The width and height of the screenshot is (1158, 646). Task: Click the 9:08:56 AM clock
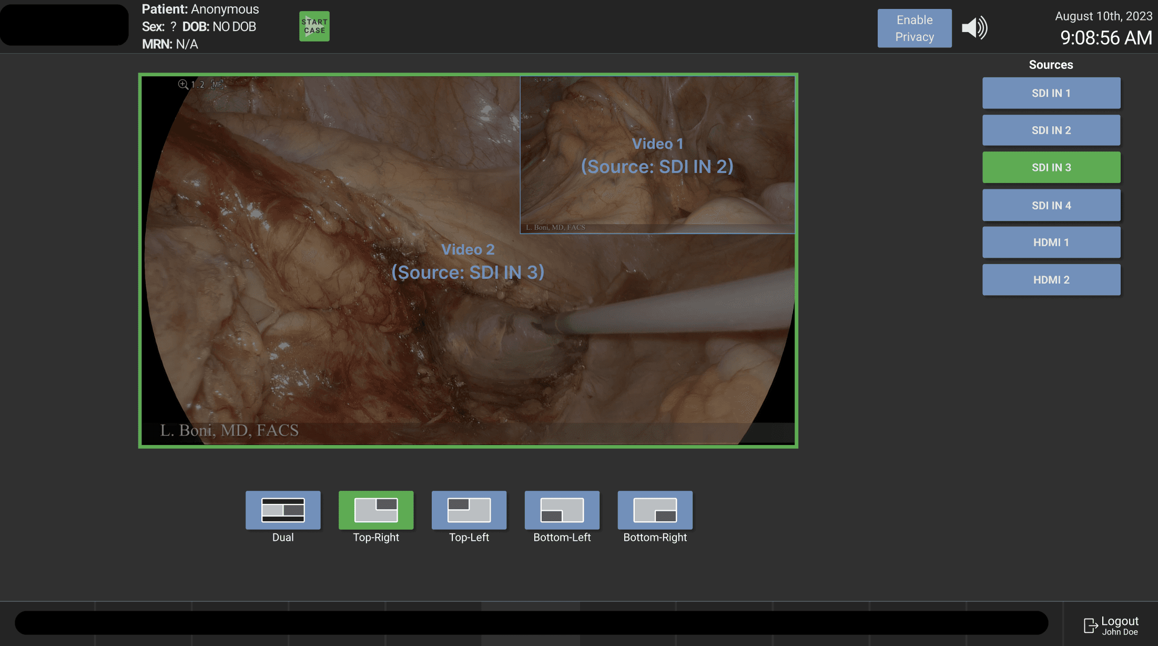(x=1106, y=38)
